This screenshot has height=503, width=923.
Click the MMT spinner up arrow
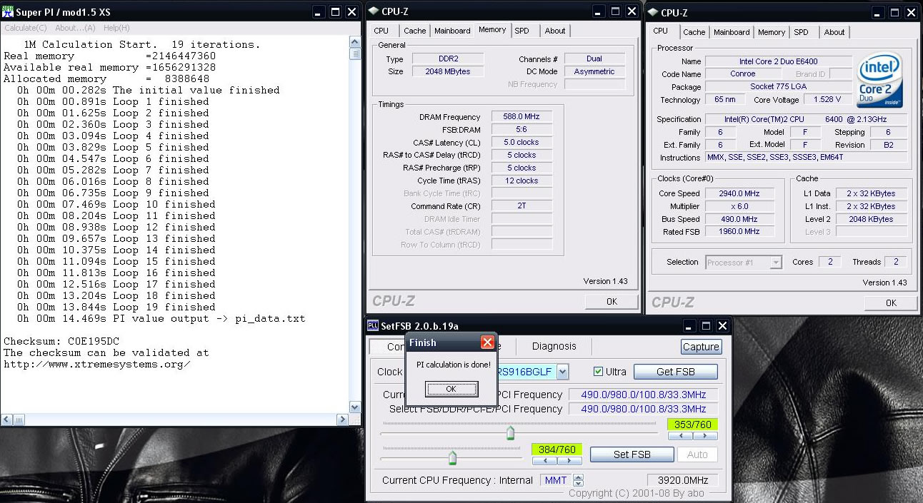578,477
